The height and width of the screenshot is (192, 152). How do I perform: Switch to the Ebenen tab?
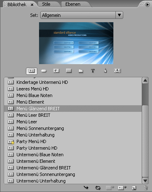tap(73, 4)
